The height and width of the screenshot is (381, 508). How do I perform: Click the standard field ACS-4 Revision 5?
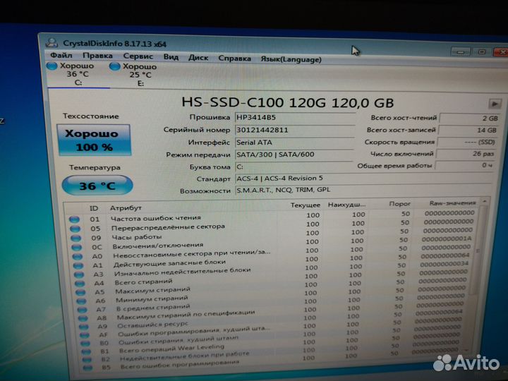[363, 179]
